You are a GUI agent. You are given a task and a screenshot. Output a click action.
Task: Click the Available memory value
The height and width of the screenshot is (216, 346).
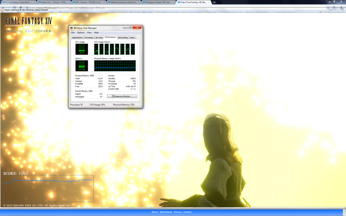click(100, 84)
